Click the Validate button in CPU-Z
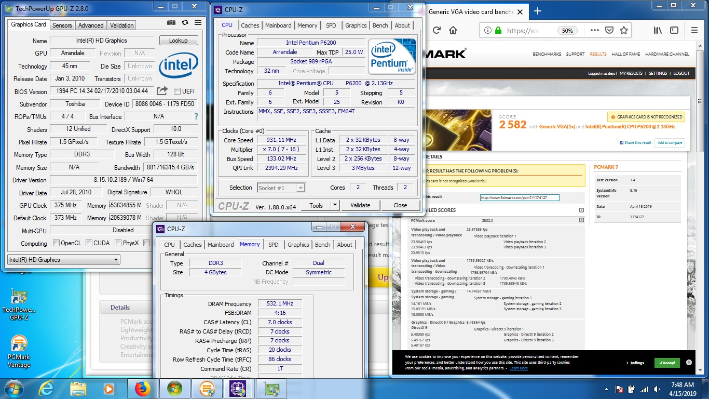 360,205
